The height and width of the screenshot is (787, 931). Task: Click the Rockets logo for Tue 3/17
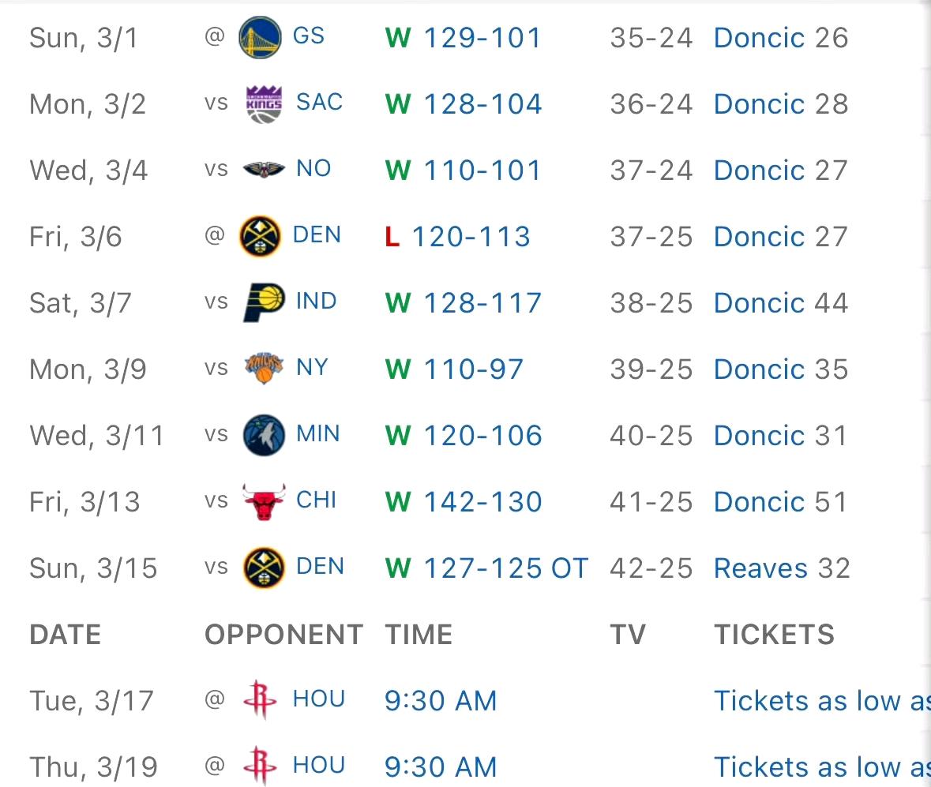click(260, 699)
